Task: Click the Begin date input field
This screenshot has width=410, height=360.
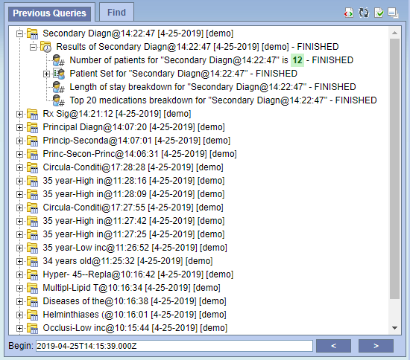Action: click(174, 346)
